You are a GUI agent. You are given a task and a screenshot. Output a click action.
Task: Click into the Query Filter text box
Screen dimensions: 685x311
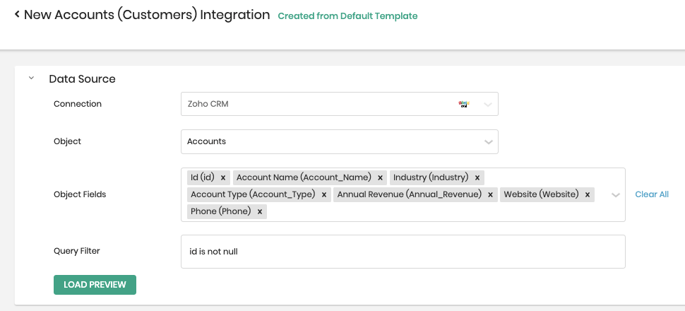tap(403, 252)
